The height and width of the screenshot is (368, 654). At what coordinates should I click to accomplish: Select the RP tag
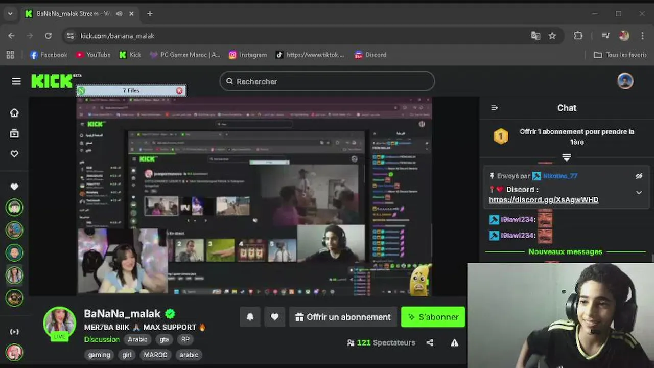pos(185,339)
